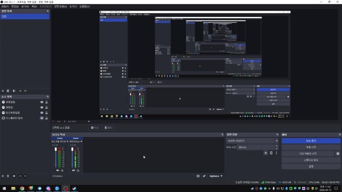This screenshot has width=342, height=192.
Task: Add a scene transition with plus icon
Action: click(265, 153)
